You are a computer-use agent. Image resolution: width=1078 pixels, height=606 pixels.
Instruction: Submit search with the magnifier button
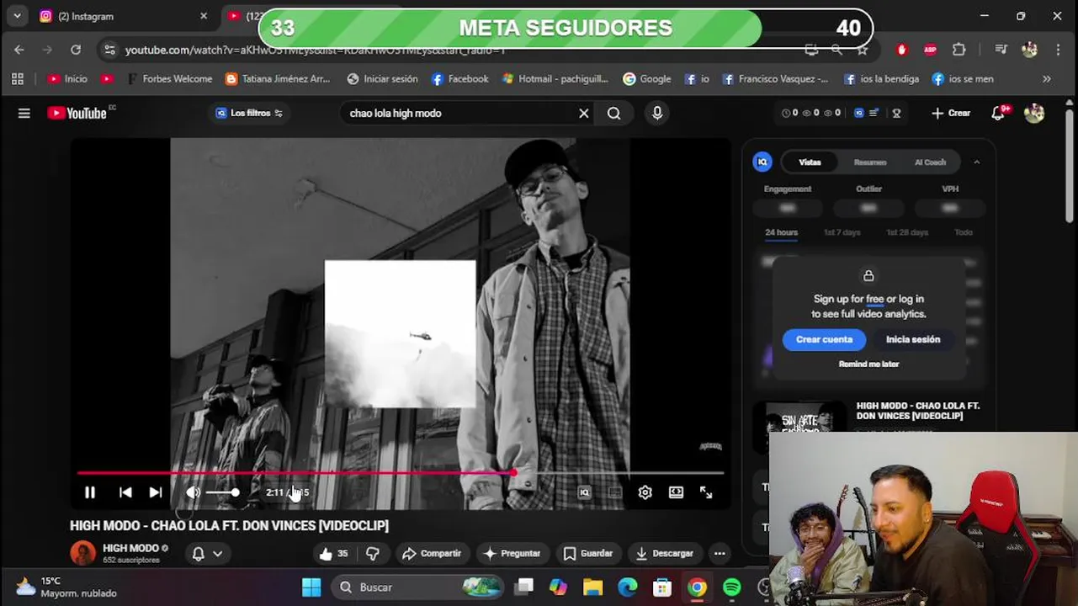(x=614, y=113)
